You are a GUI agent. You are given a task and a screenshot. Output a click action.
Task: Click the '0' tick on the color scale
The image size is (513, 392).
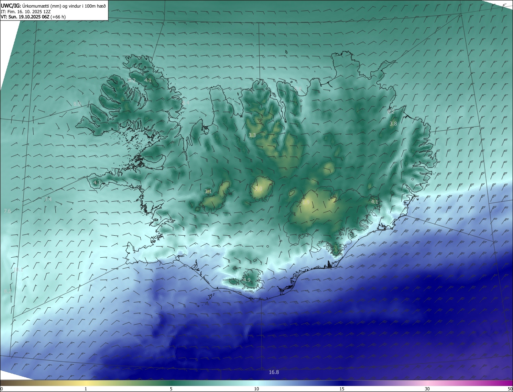1,389
